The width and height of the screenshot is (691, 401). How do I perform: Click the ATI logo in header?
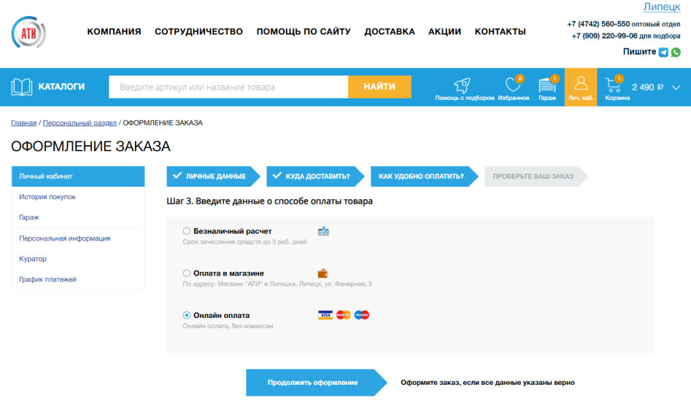pos(28,32)
